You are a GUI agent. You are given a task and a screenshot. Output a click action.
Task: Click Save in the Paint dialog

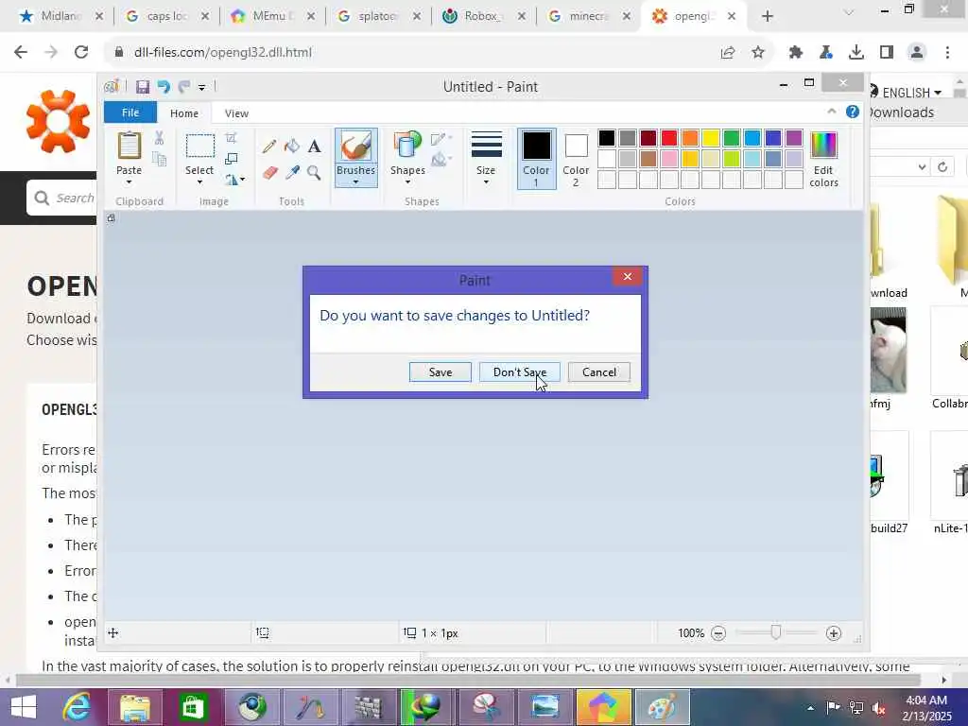coord(441,372)
